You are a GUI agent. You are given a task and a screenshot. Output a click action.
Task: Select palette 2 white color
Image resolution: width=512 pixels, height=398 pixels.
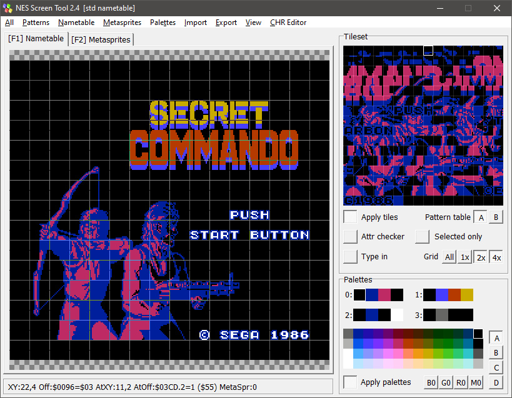click(397, 315)
